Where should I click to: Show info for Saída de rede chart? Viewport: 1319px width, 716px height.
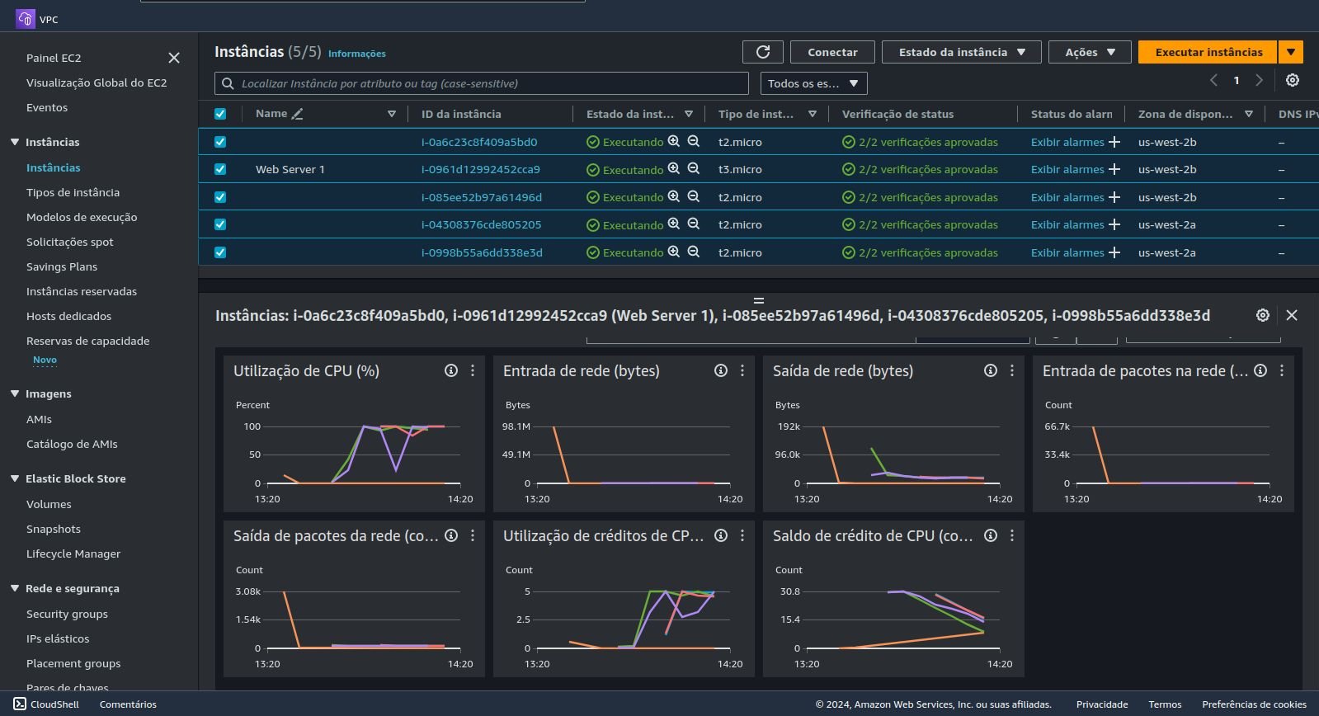991,370
